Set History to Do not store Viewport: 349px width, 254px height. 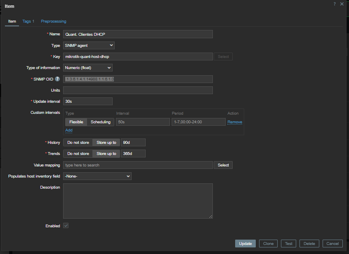[78, 143]
